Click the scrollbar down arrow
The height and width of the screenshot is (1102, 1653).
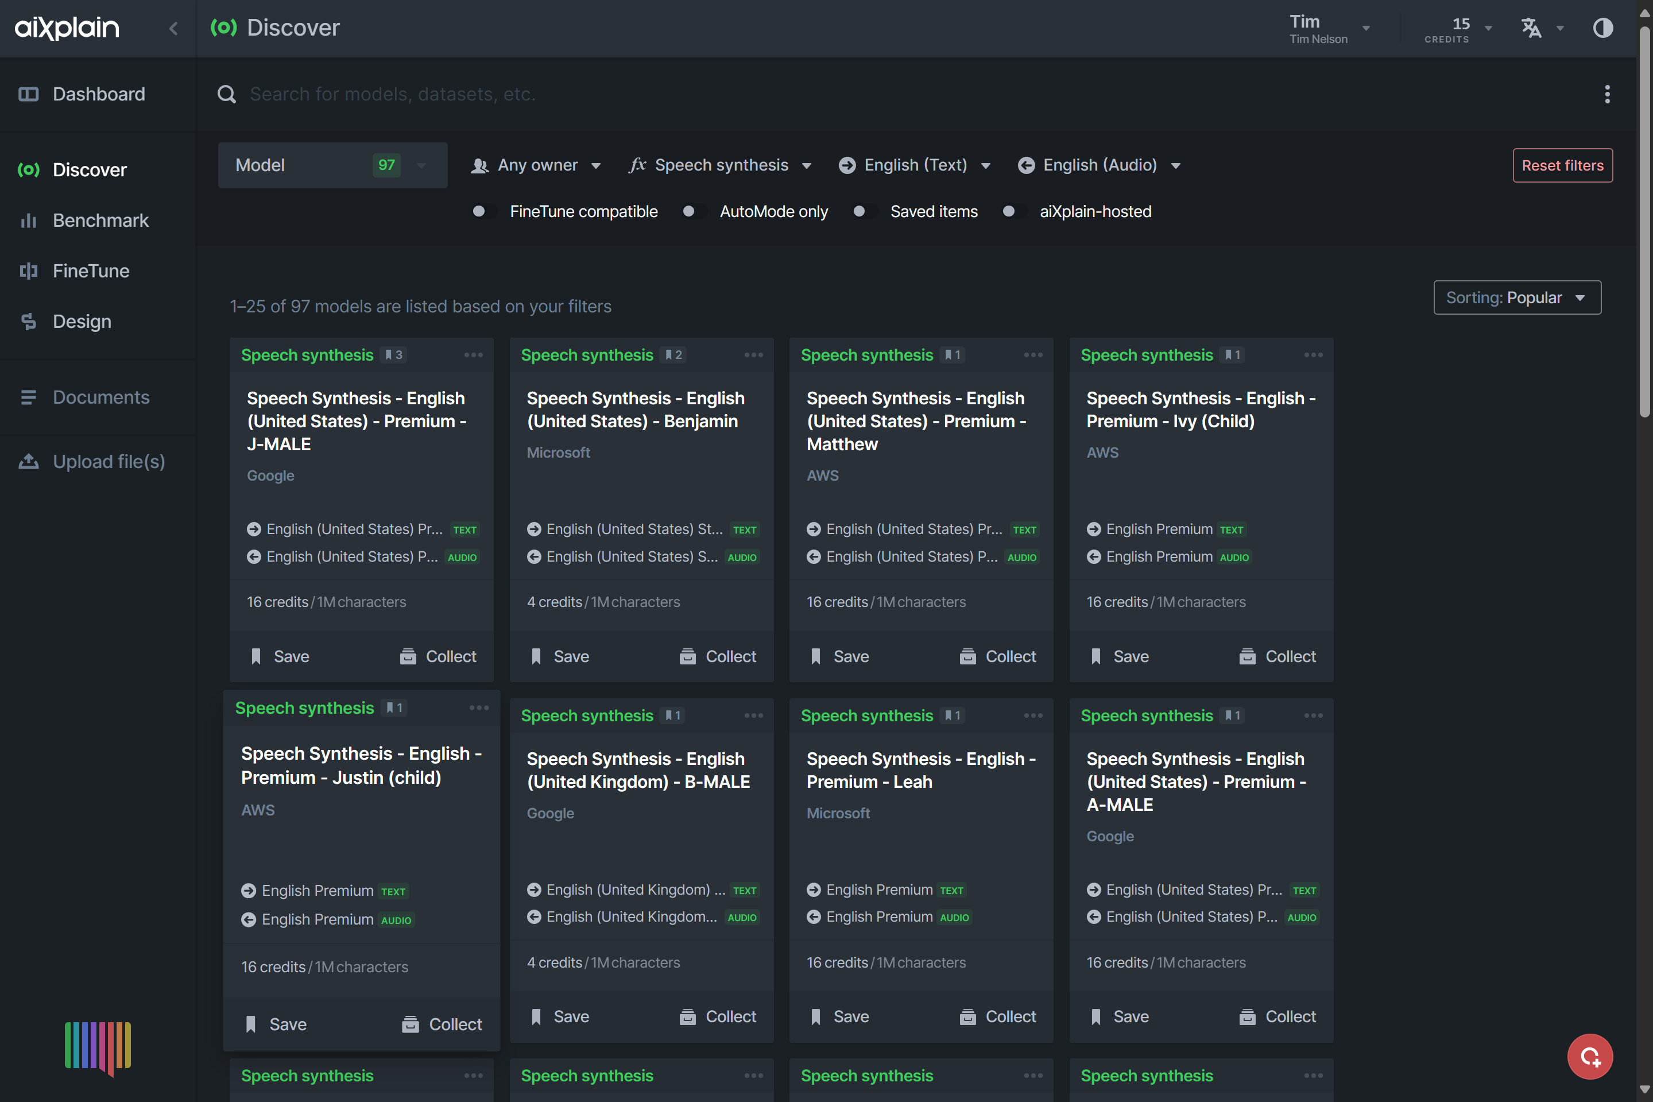(x=1644, y=1089)
